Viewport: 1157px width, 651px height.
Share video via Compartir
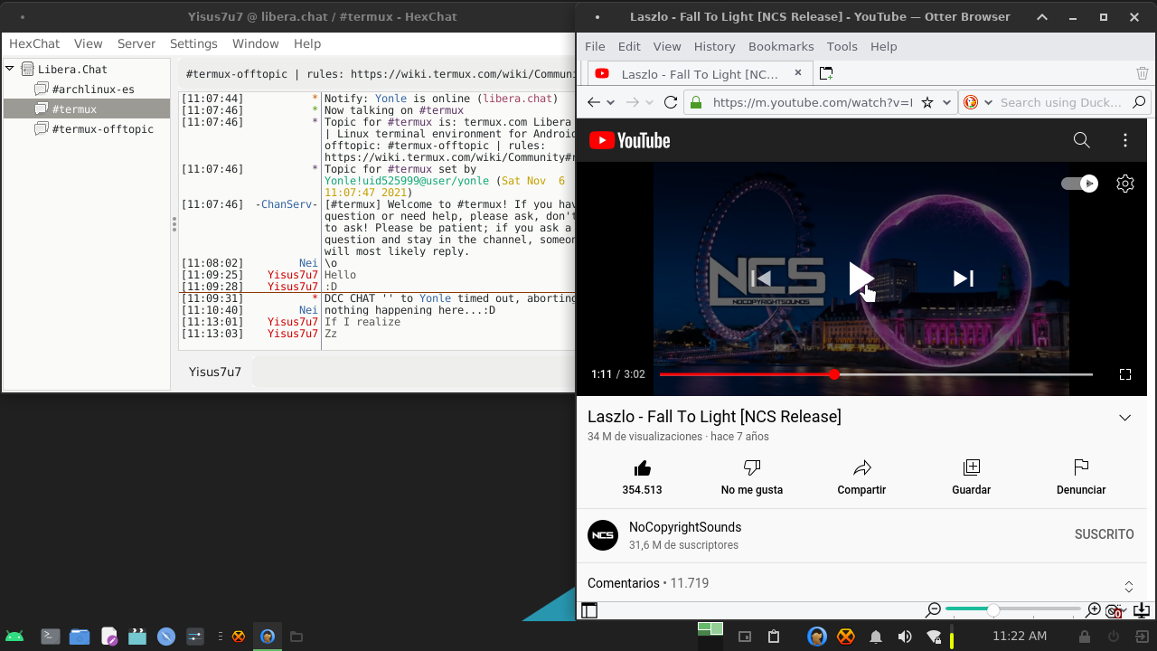[861, 467]
